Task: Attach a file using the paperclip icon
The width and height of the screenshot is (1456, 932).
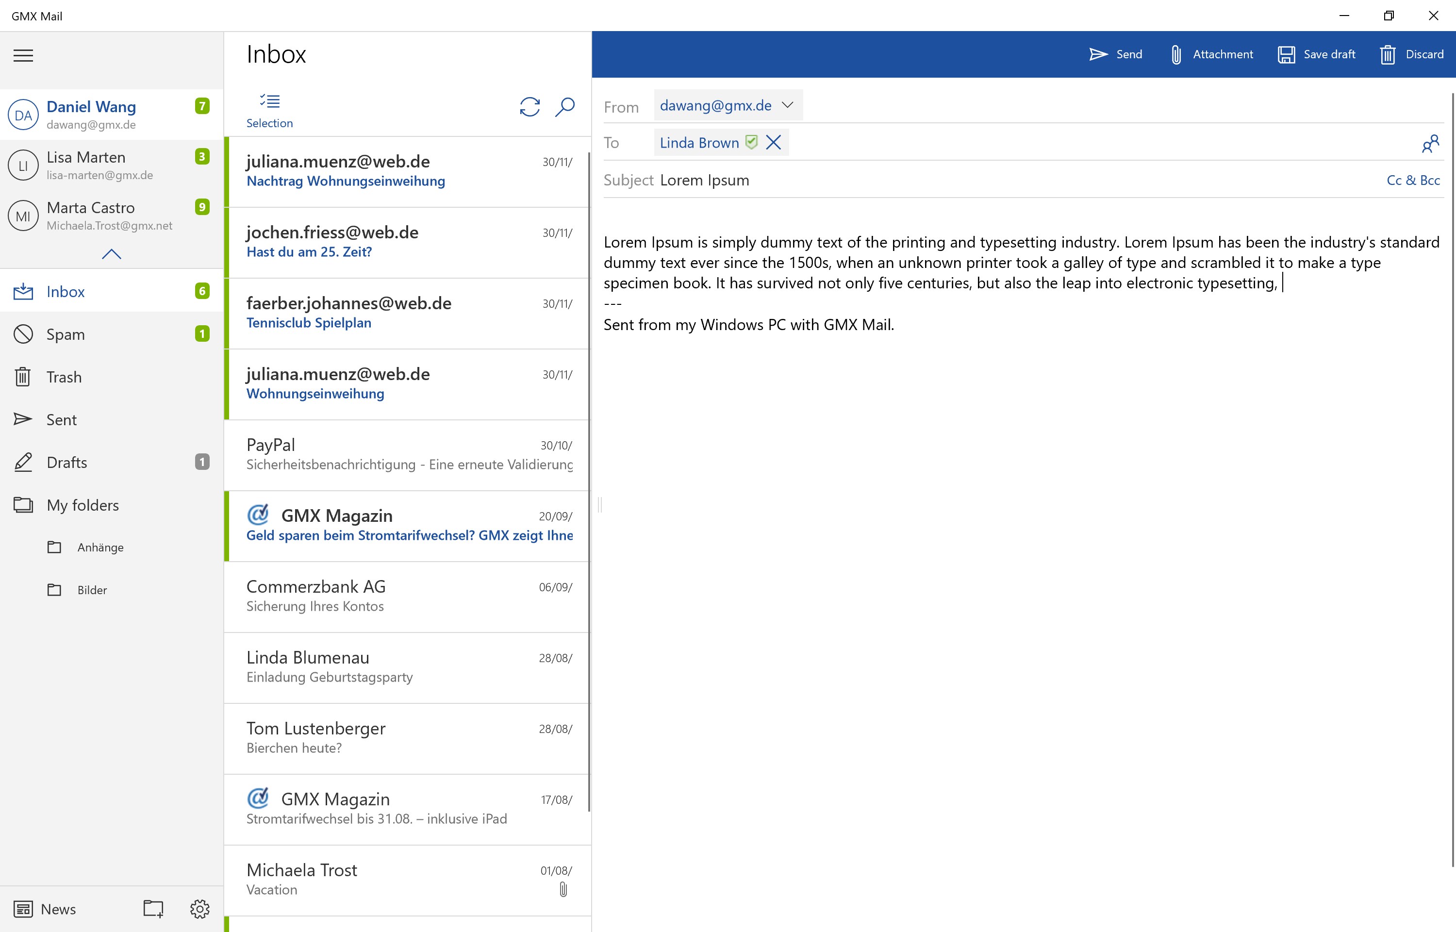Action: coord(1176,54)
